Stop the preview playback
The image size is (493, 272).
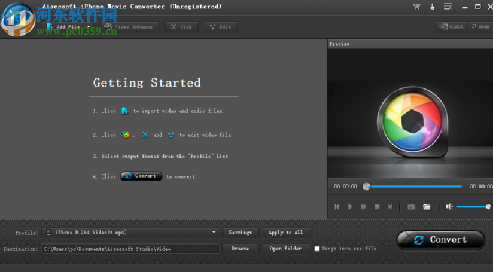pos(377,207)
